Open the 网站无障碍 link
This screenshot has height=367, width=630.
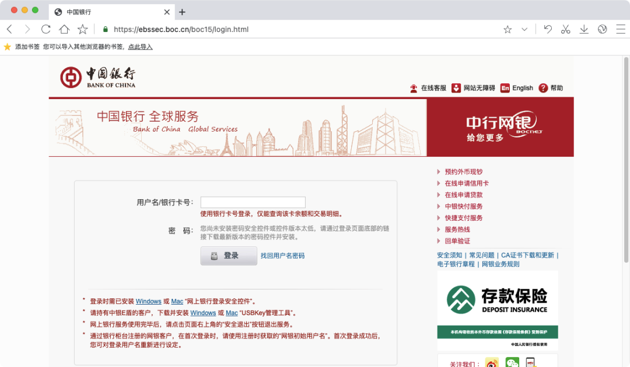[x=480, y=88]
